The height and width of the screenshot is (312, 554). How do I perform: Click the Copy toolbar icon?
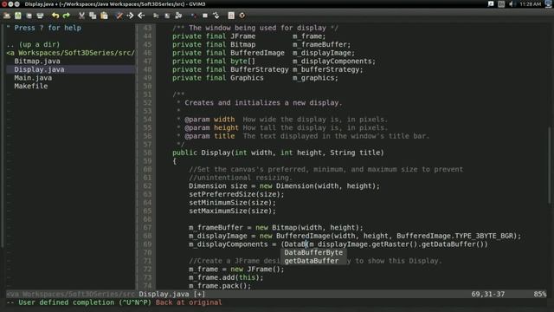click(x=93, y=16)
